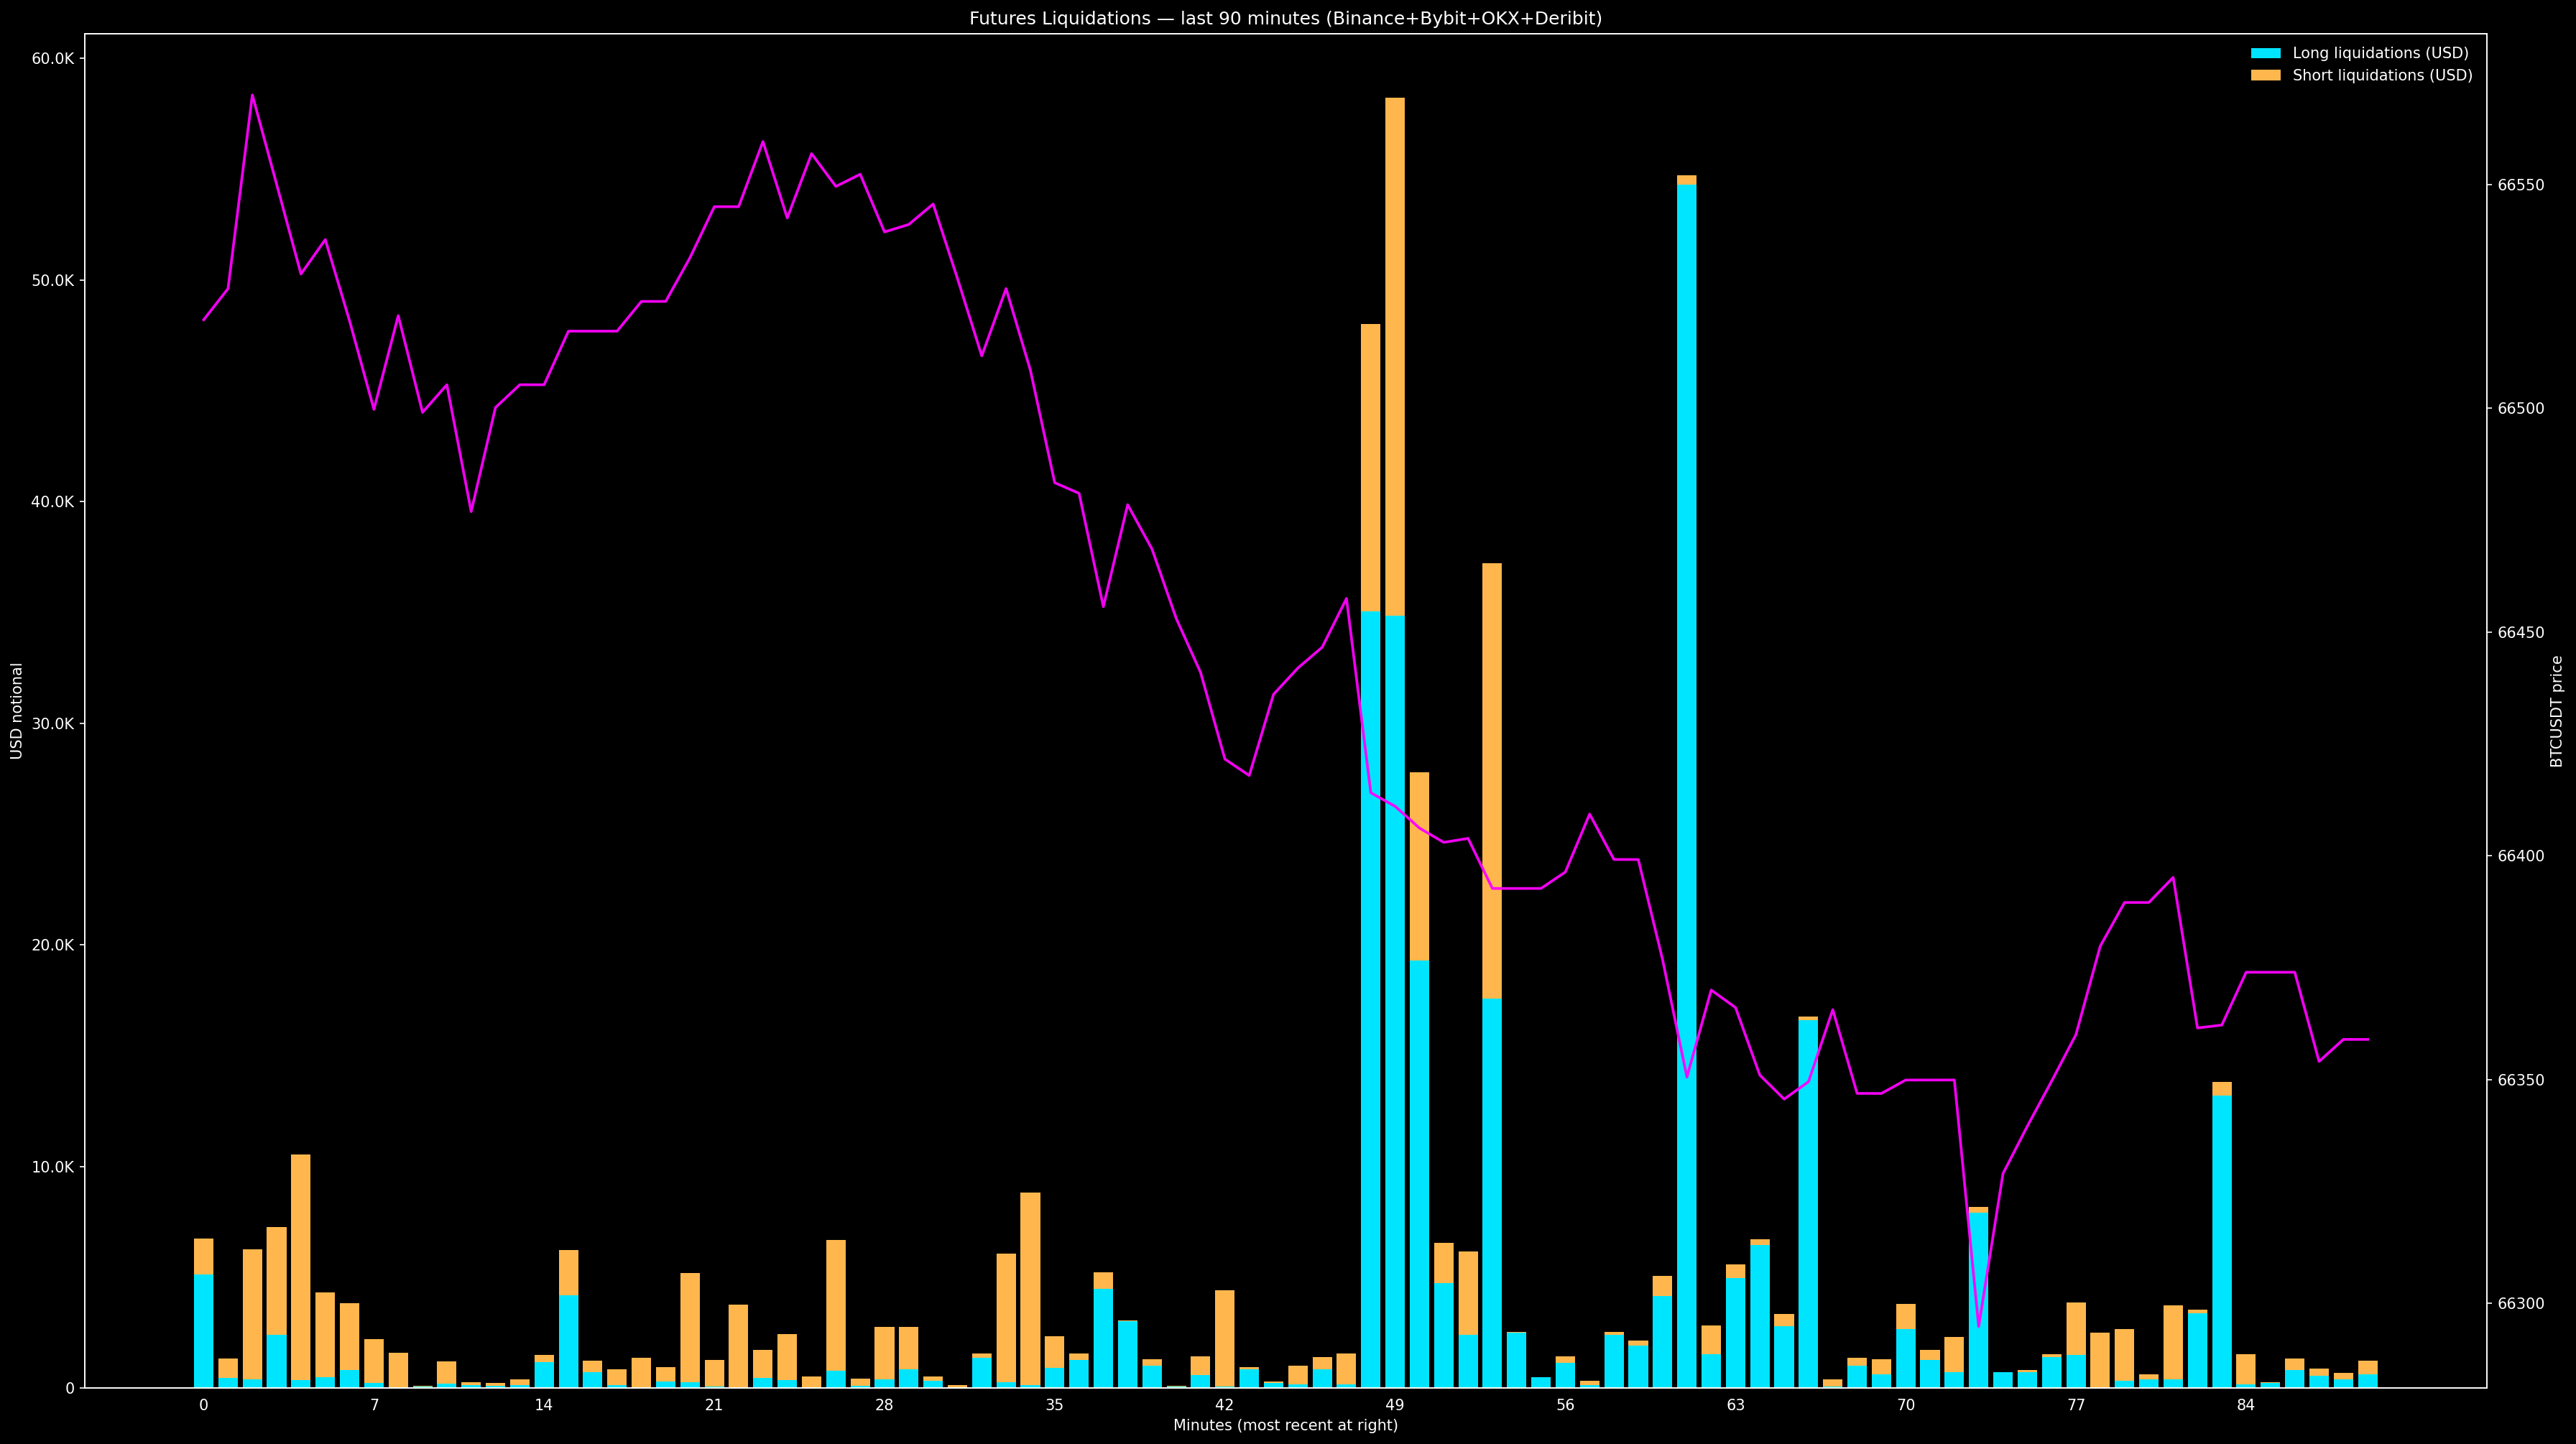
Task: Click the chart title text
Action: (x=1285, y=18)
